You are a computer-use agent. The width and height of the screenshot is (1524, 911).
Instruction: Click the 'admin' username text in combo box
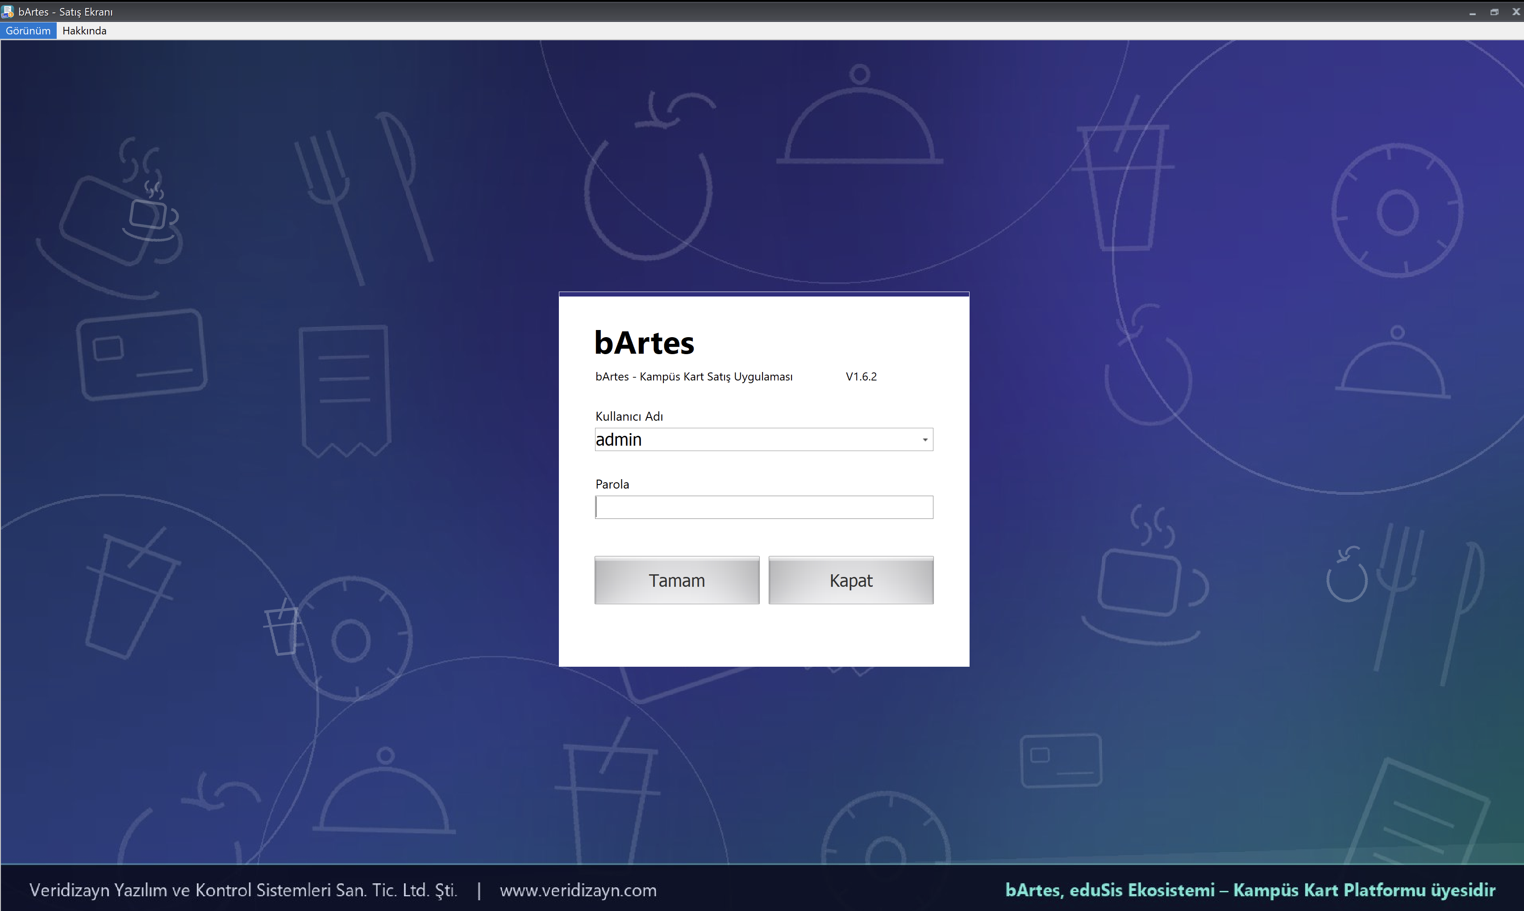coord(618,439)
